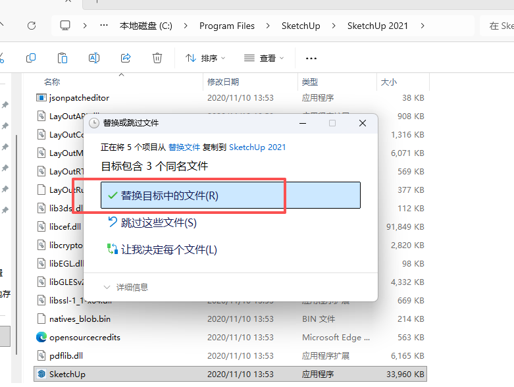The width and height of the screenshot is (514, 387).
Task: Click the Paste toolbar icon
Action: pos(63,59)
